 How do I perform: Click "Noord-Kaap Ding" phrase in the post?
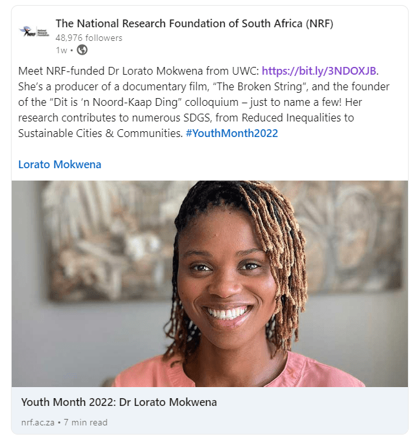[x=142, y=101]
